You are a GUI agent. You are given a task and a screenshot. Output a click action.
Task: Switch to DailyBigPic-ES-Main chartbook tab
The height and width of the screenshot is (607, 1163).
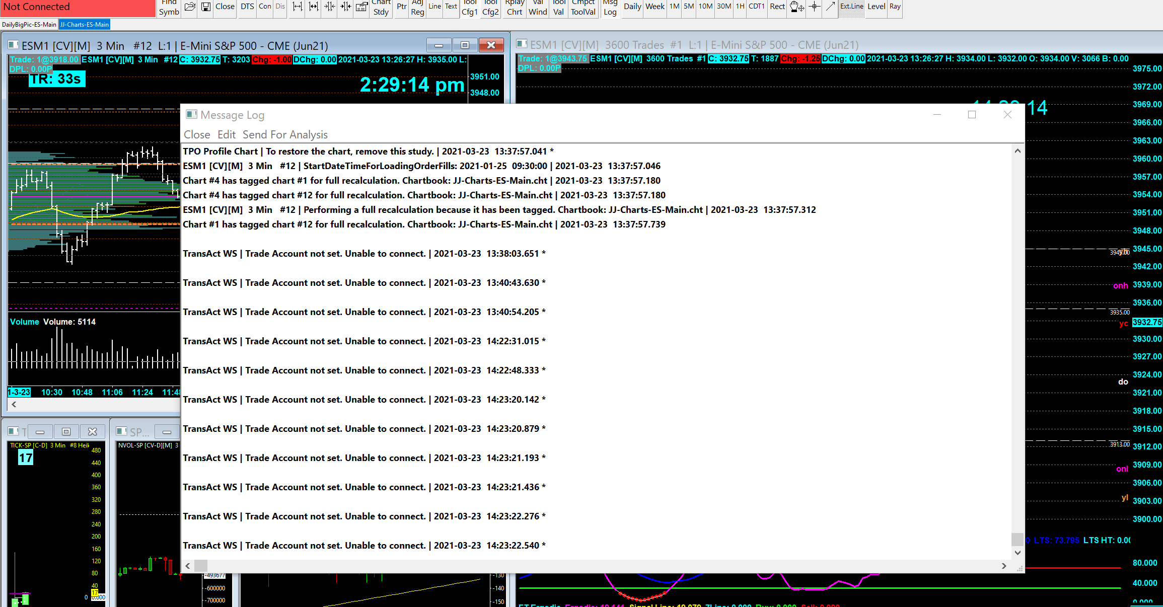coord(29,24)
